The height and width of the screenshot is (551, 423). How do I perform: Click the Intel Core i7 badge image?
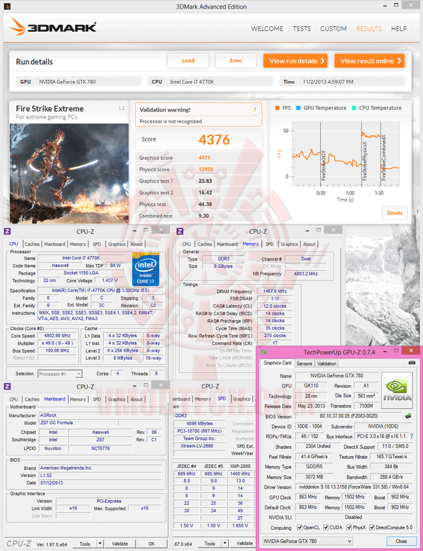pos(146,269)
